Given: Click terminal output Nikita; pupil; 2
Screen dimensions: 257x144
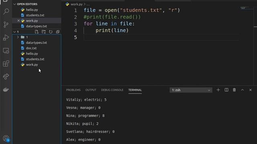Looking at the screenshot, I should [x=82, y=124].
